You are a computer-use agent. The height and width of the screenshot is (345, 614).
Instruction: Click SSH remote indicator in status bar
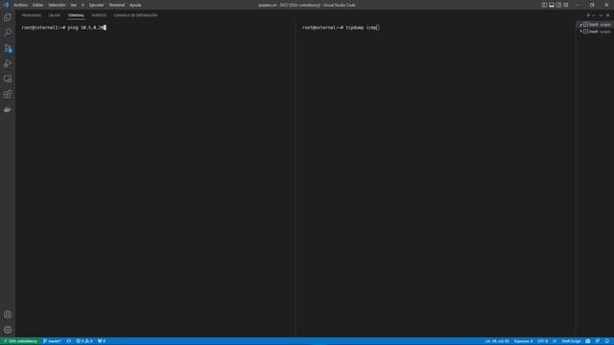(20, 341)
